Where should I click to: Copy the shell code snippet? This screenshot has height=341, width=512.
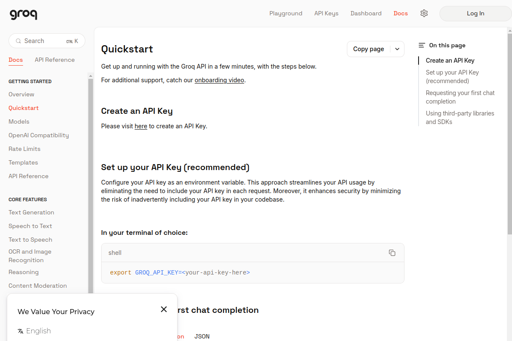pos(392,253)
